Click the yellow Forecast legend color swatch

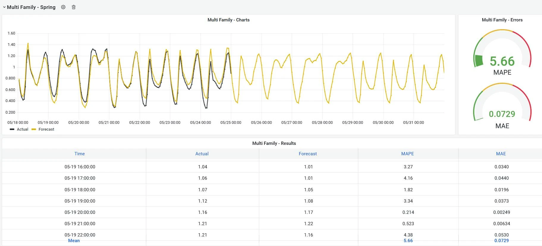coord(34,129)
